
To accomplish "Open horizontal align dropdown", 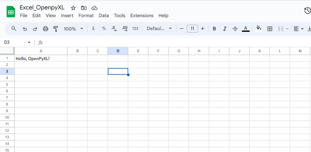I will (299, 29).
